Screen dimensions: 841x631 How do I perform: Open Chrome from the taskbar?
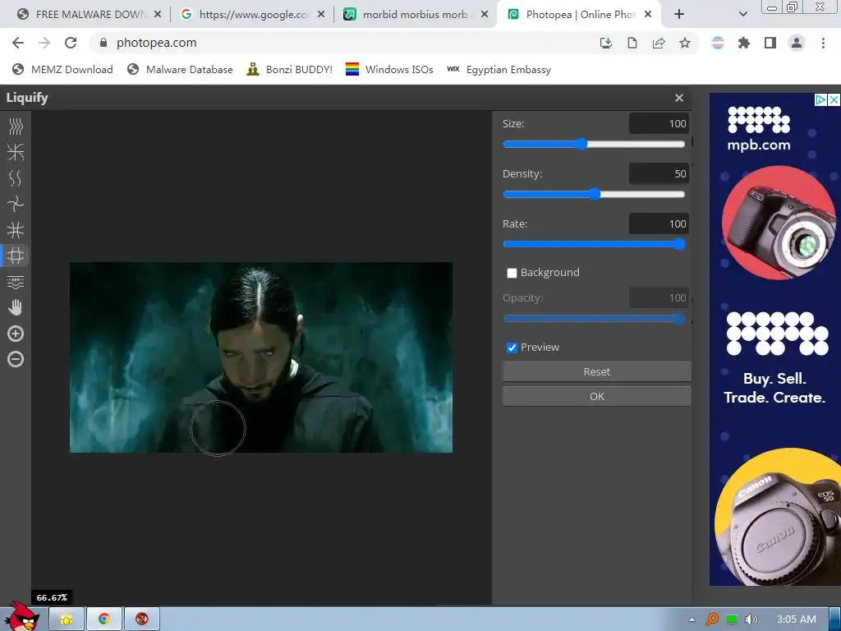point(104,619)
